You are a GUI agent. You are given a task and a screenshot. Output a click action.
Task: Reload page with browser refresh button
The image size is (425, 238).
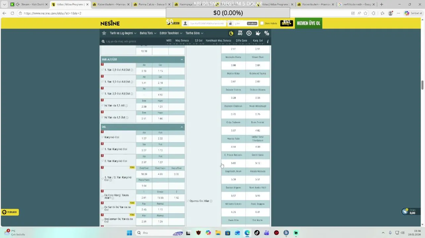(12, 13)
